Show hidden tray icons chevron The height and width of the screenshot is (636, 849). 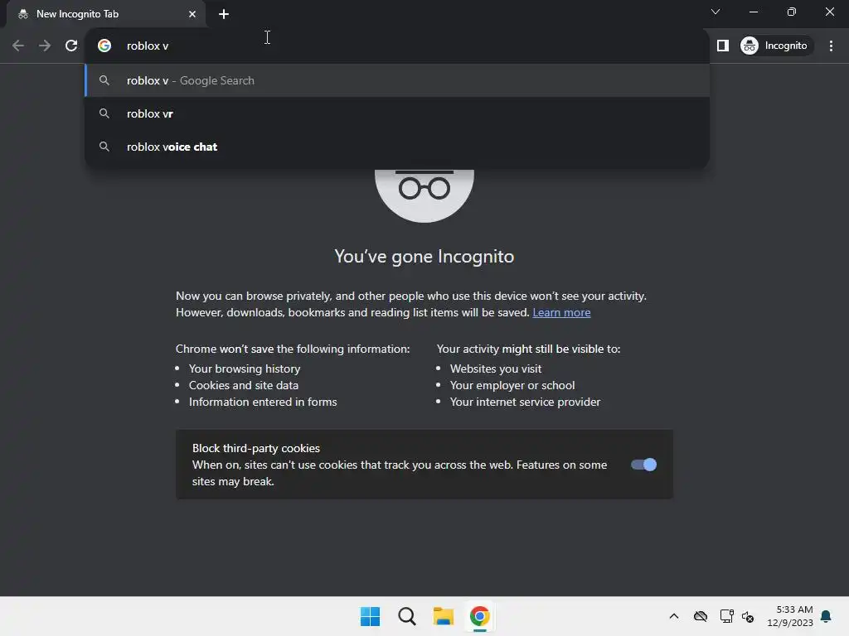tap(674, 616)
